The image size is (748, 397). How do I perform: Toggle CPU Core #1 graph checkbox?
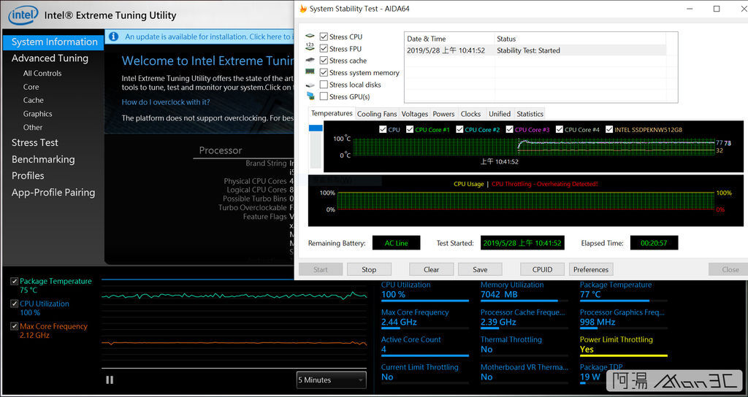click(x=410, y=129)
